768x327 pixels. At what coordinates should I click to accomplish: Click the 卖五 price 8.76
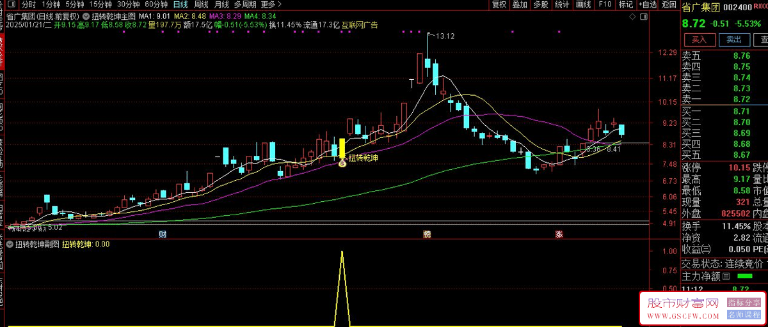742,56
